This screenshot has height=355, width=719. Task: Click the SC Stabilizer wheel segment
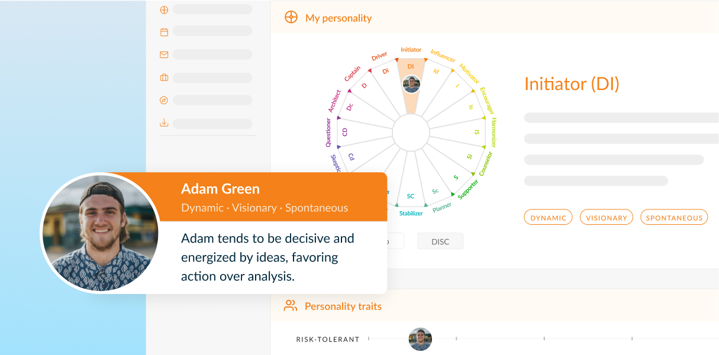point(410,196)
